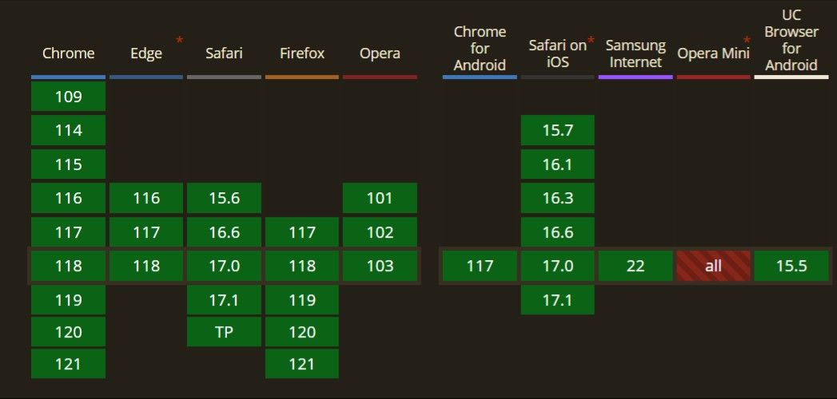Open the Opera Mini column header
This screenshot has height=399, width=837.
[714, 53]
